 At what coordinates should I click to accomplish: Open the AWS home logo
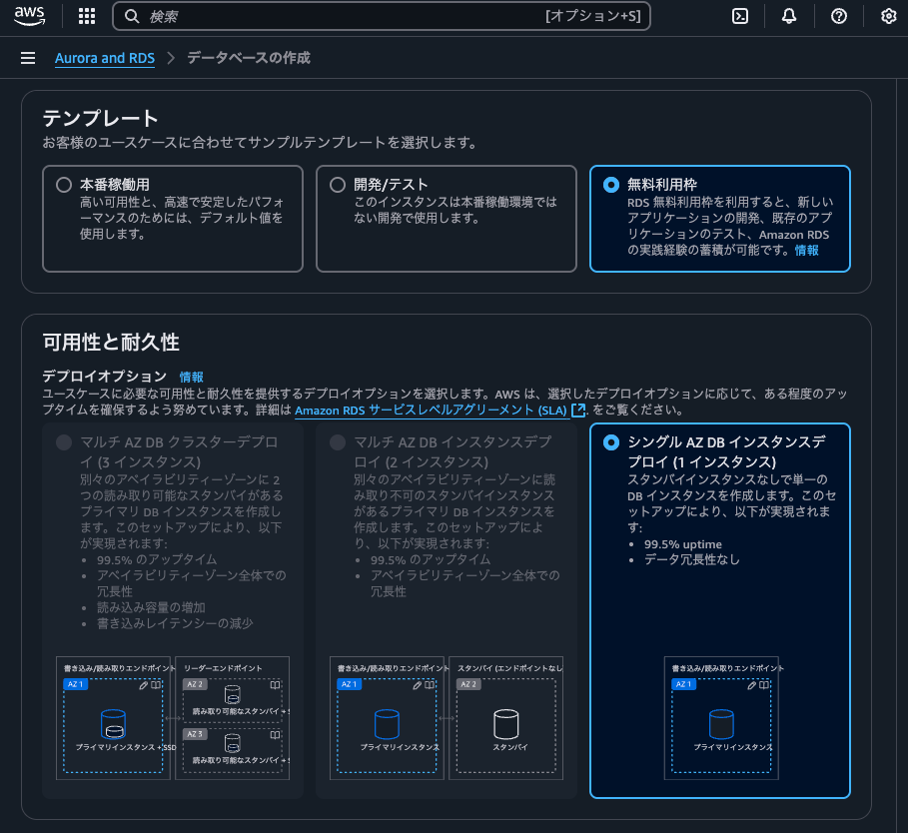(30, 16)
